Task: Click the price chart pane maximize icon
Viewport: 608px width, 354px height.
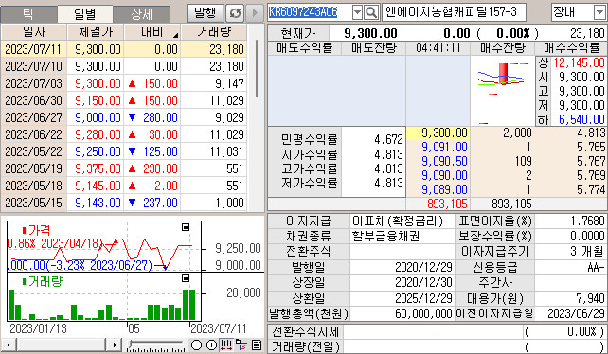Action: point(186,227)
